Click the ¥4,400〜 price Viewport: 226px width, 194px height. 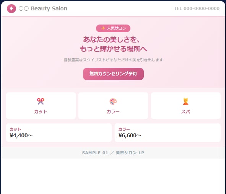[21, 135]
